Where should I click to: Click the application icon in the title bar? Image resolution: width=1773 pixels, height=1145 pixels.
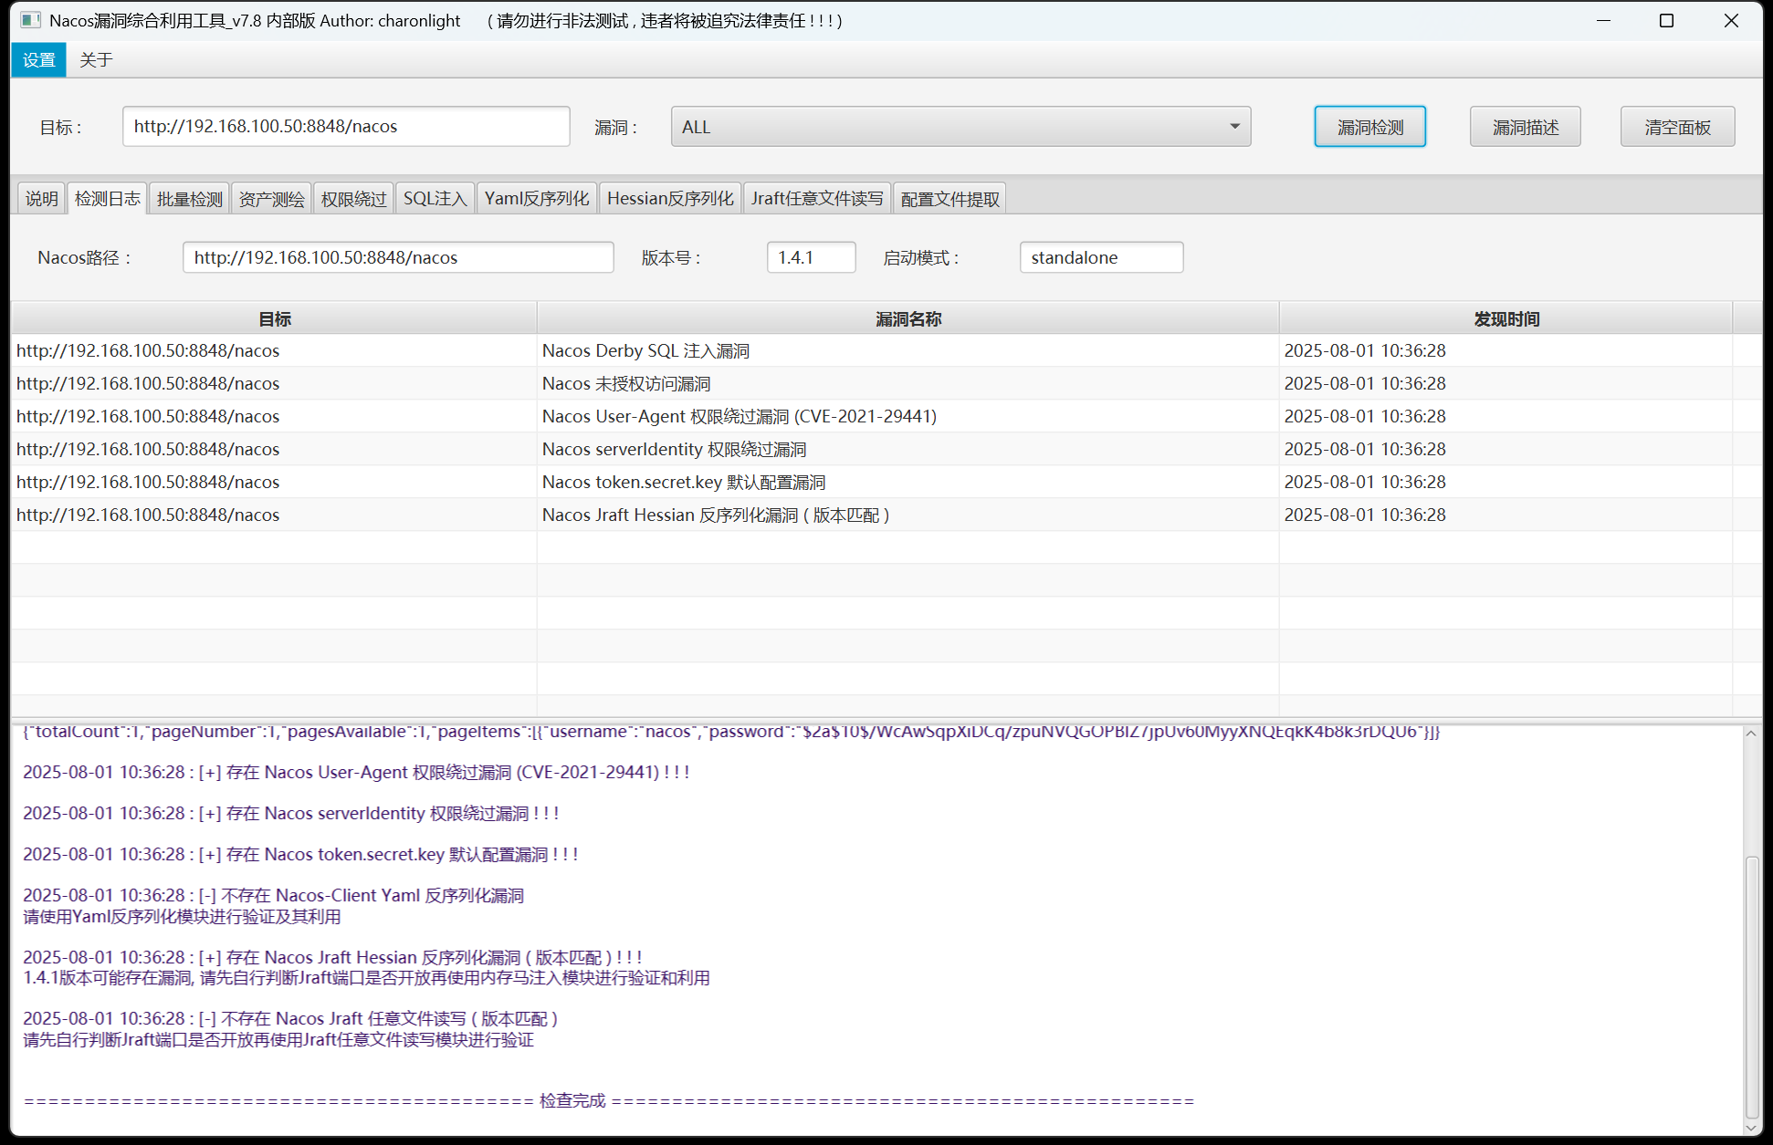pos(30,20)
